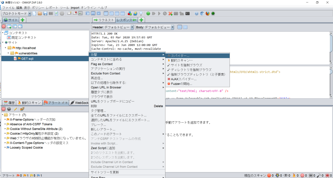Image resolution: width=333 pixels, height=178 pixels.
Task: Pin the アラート tab with pin icon
Action: (63, 103)
